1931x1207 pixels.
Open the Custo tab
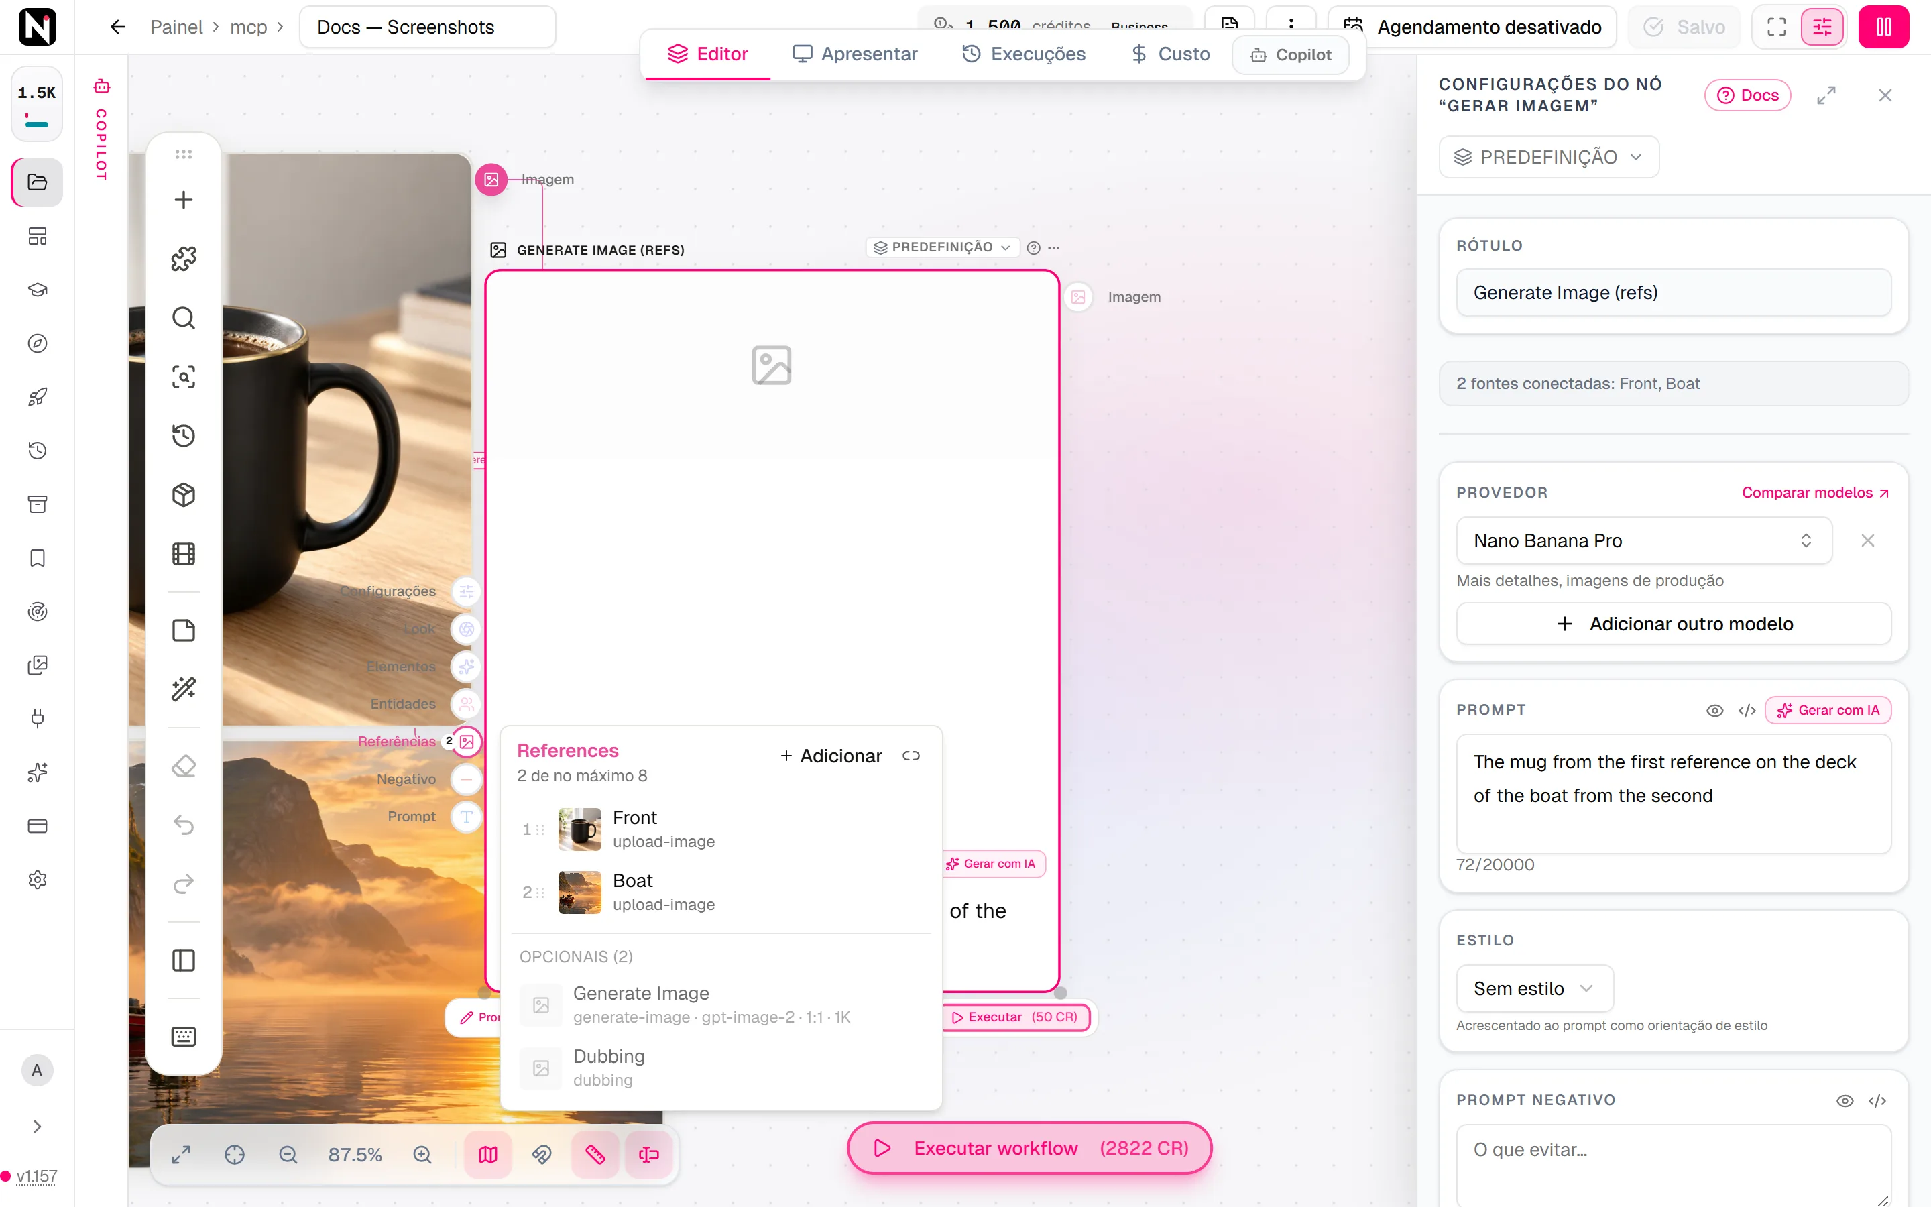[x=1171, y=54]
